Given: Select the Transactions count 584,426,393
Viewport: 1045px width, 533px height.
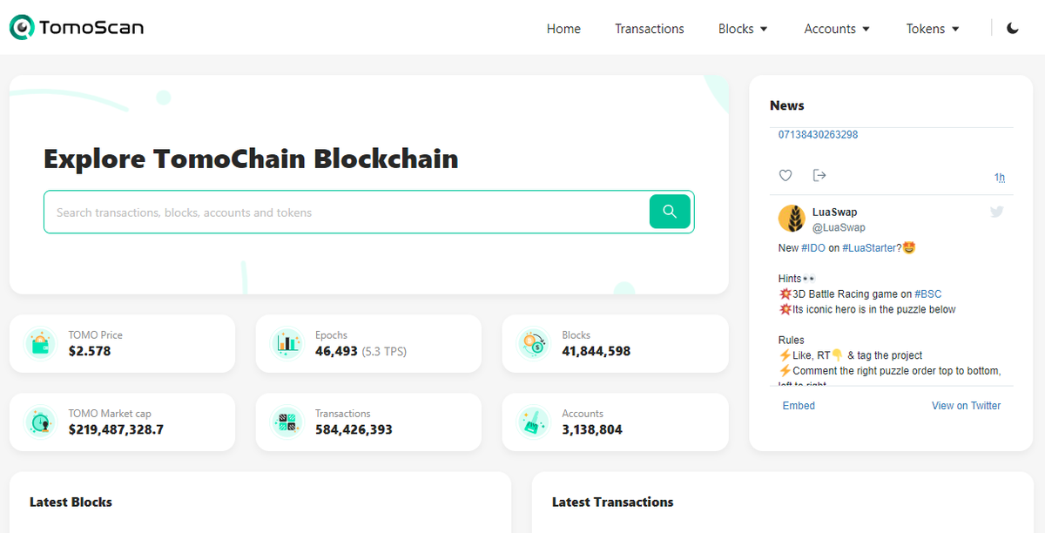Looking at the screenshot, I should 354,429.
